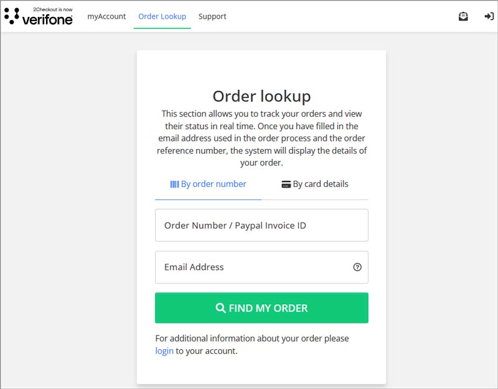Click the sign-in arrow icon
The width and height of the screenshot is (498, 389).
489,16
